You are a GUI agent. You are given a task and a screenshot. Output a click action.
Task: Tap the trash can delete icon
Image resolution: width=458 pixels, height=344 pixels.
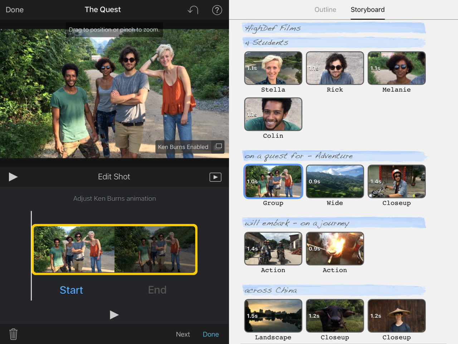(13, 334)
